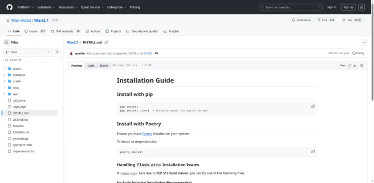
Task: Switch to Code source view
Action: click(x=91, y=65)
